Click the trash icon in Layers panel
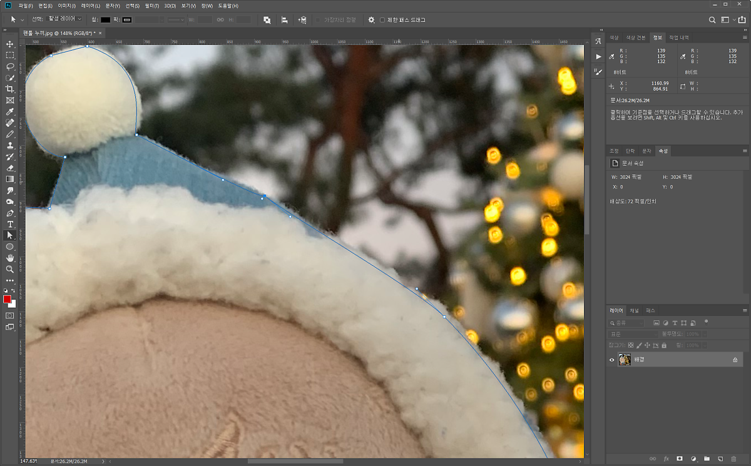 (x=742, y=458)
